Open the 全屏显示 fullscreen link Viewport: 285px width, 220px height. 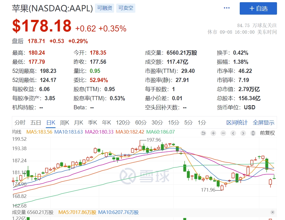click(263, 123)
